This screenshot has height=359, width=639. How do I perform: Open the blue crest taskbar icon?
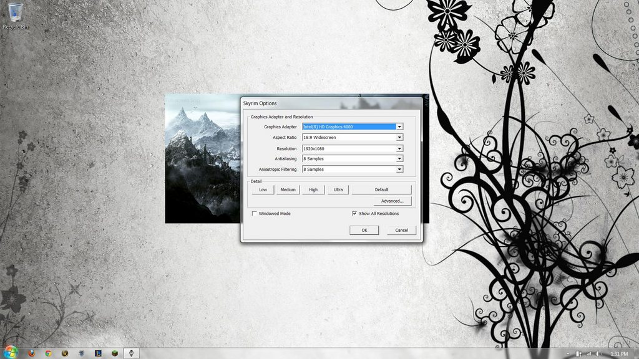coord(81,353)
